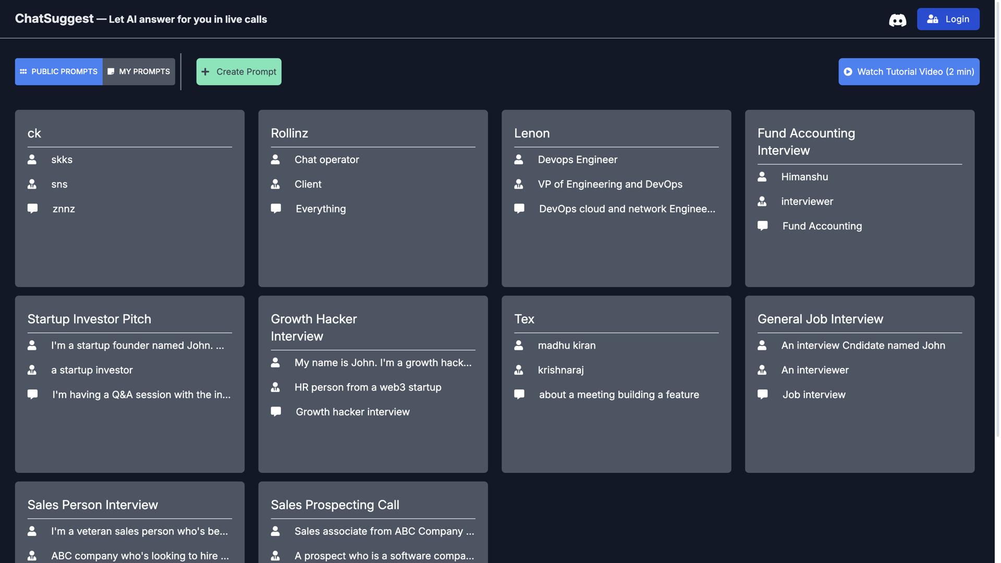Screen dimensions: 1001x563
Task: Click user icon beside Chat operator
Action: click(275, 160)
